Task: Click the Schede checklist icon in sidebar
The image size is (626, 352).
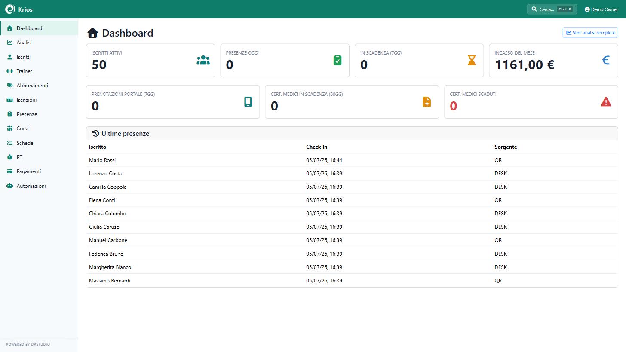Action: (x=9, y=143)
